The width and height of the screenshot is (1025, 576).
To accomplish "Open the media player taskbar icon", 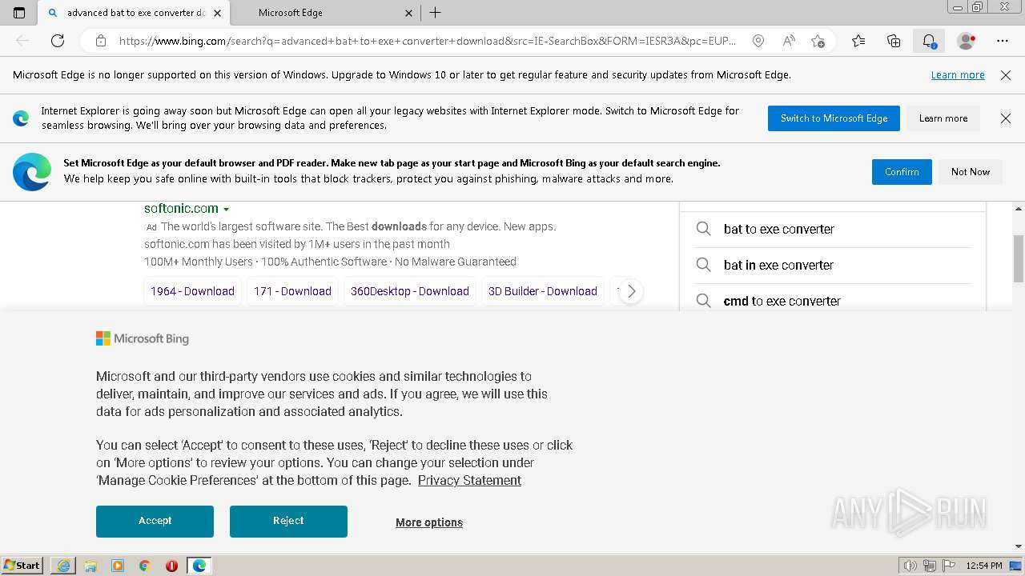I will 118,566.
